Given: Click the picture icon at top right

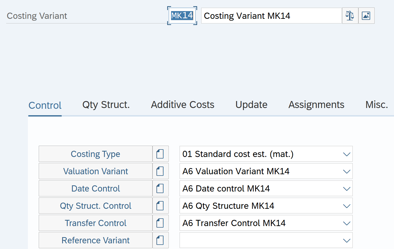Looking at the screenshot, I should pos(366,16).
